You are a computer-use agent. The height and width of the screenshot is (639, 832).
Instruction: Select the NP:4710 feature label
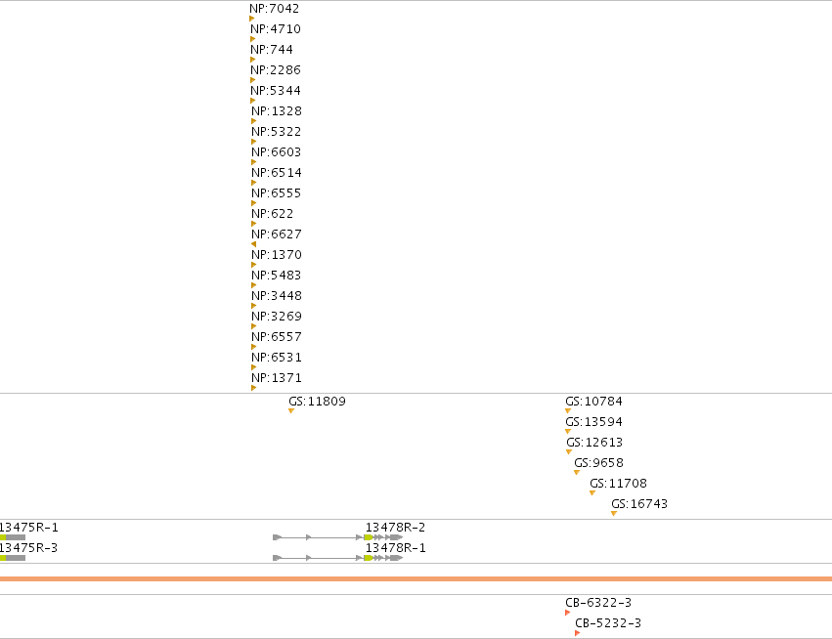click(276, 29)
